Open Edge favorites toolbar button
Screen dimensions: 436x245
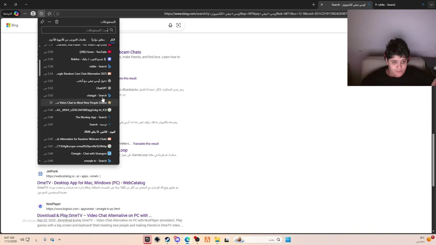click(49, 14)
